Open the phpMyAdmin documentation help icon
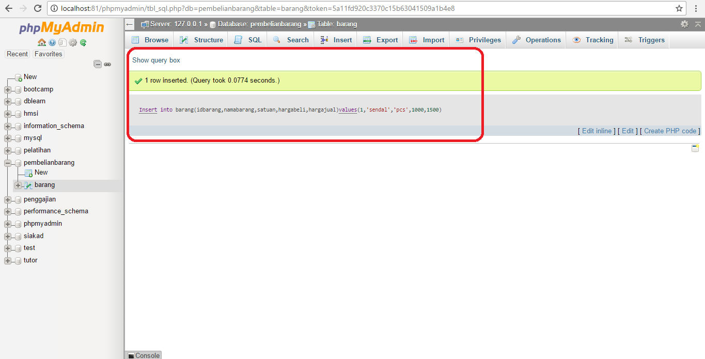Viewport: 705px width, 359px height. pyautogui.click(x=52, y=43)
